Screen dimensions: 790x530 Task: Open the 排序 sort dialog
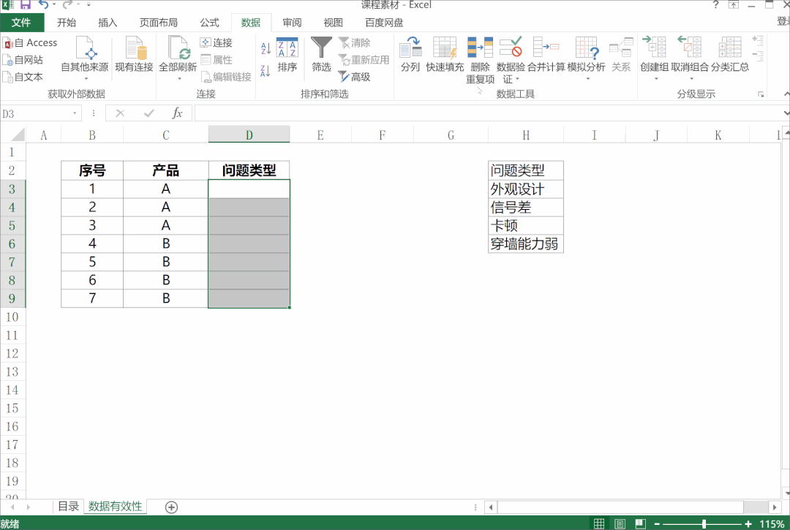287,54
